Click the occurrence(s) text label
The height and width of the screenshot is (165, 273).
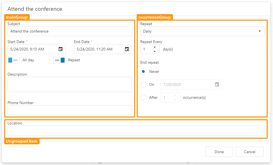point(194,97)
